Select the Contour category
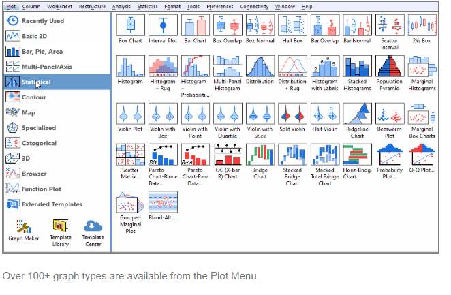The image size is (451, 295). 57,97
